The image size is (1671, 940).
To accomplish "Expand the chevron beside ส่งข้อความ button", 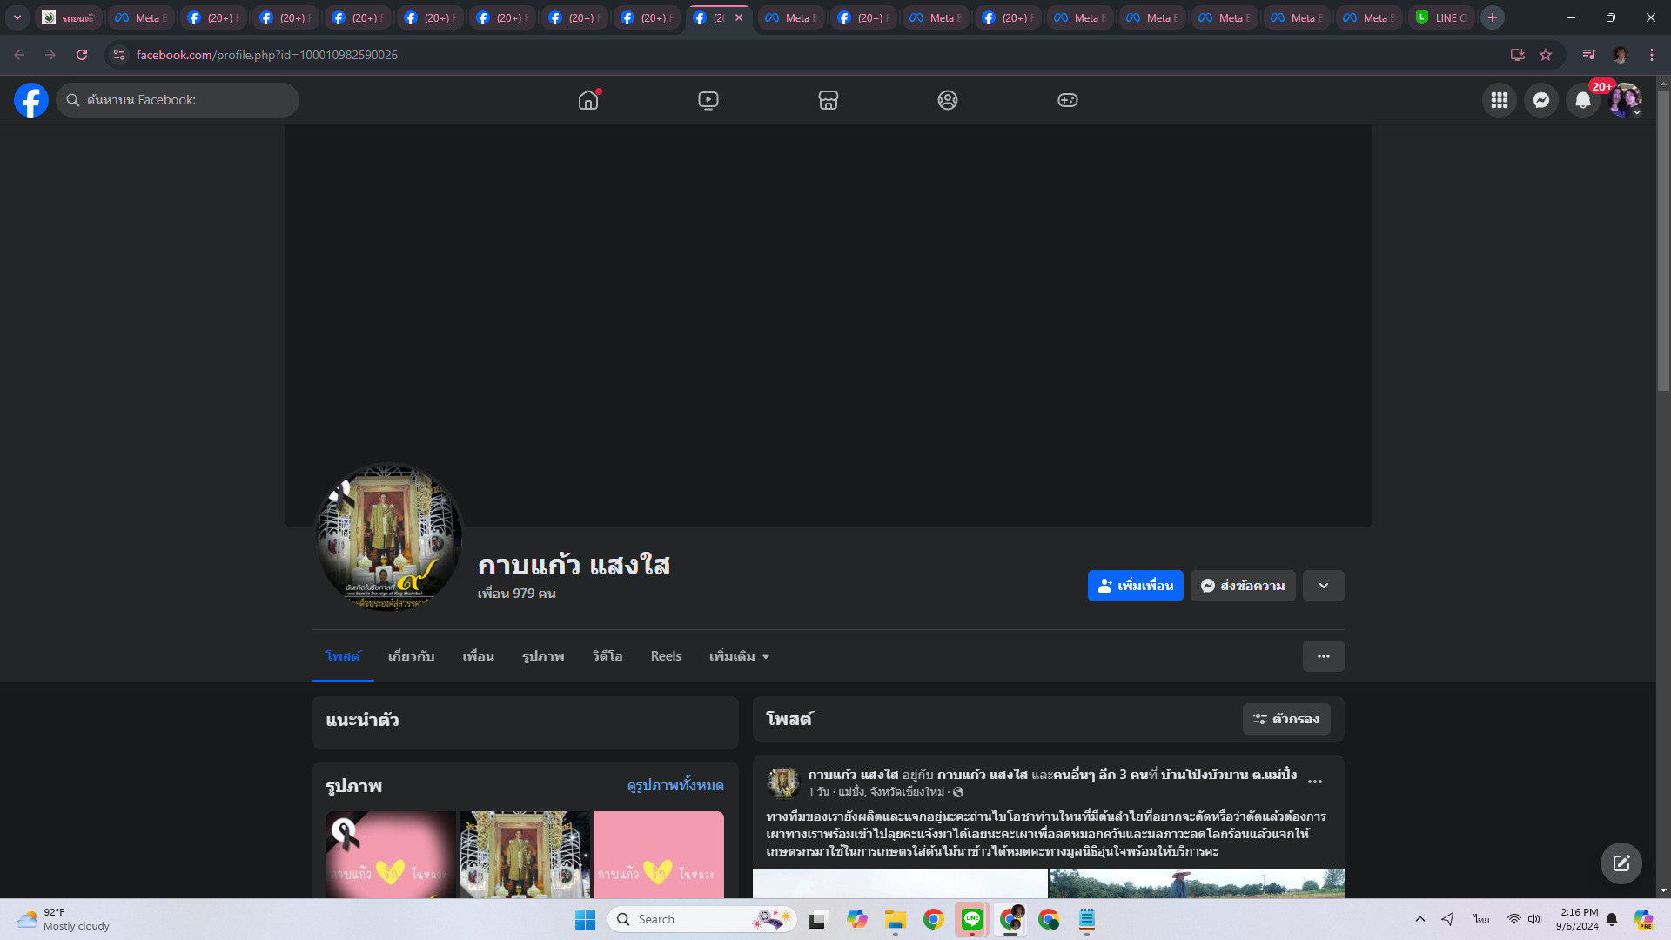I will click(x=1323, y=586).
